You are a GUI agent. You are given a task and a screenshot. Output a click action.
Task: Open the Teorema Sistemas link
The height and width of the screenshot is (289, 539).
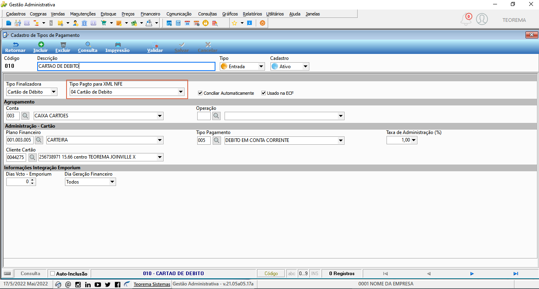pos(152,284)
